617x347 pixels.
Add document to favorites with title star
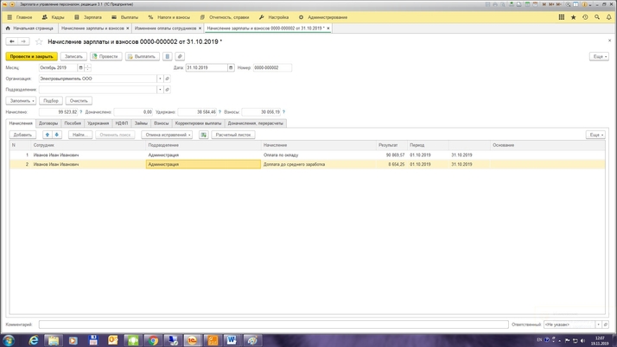39,41
